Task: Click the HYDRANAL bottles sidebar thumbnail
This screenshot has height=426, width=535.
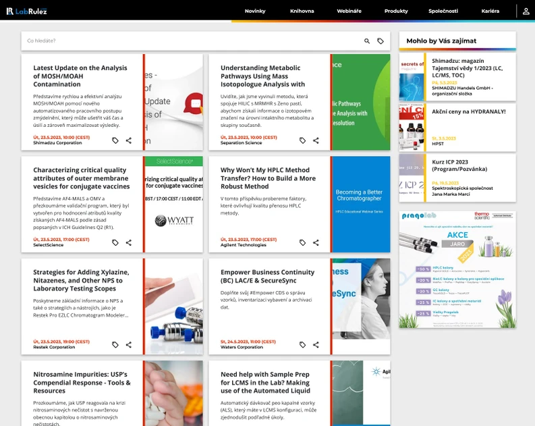Action: tap(411, 128)
